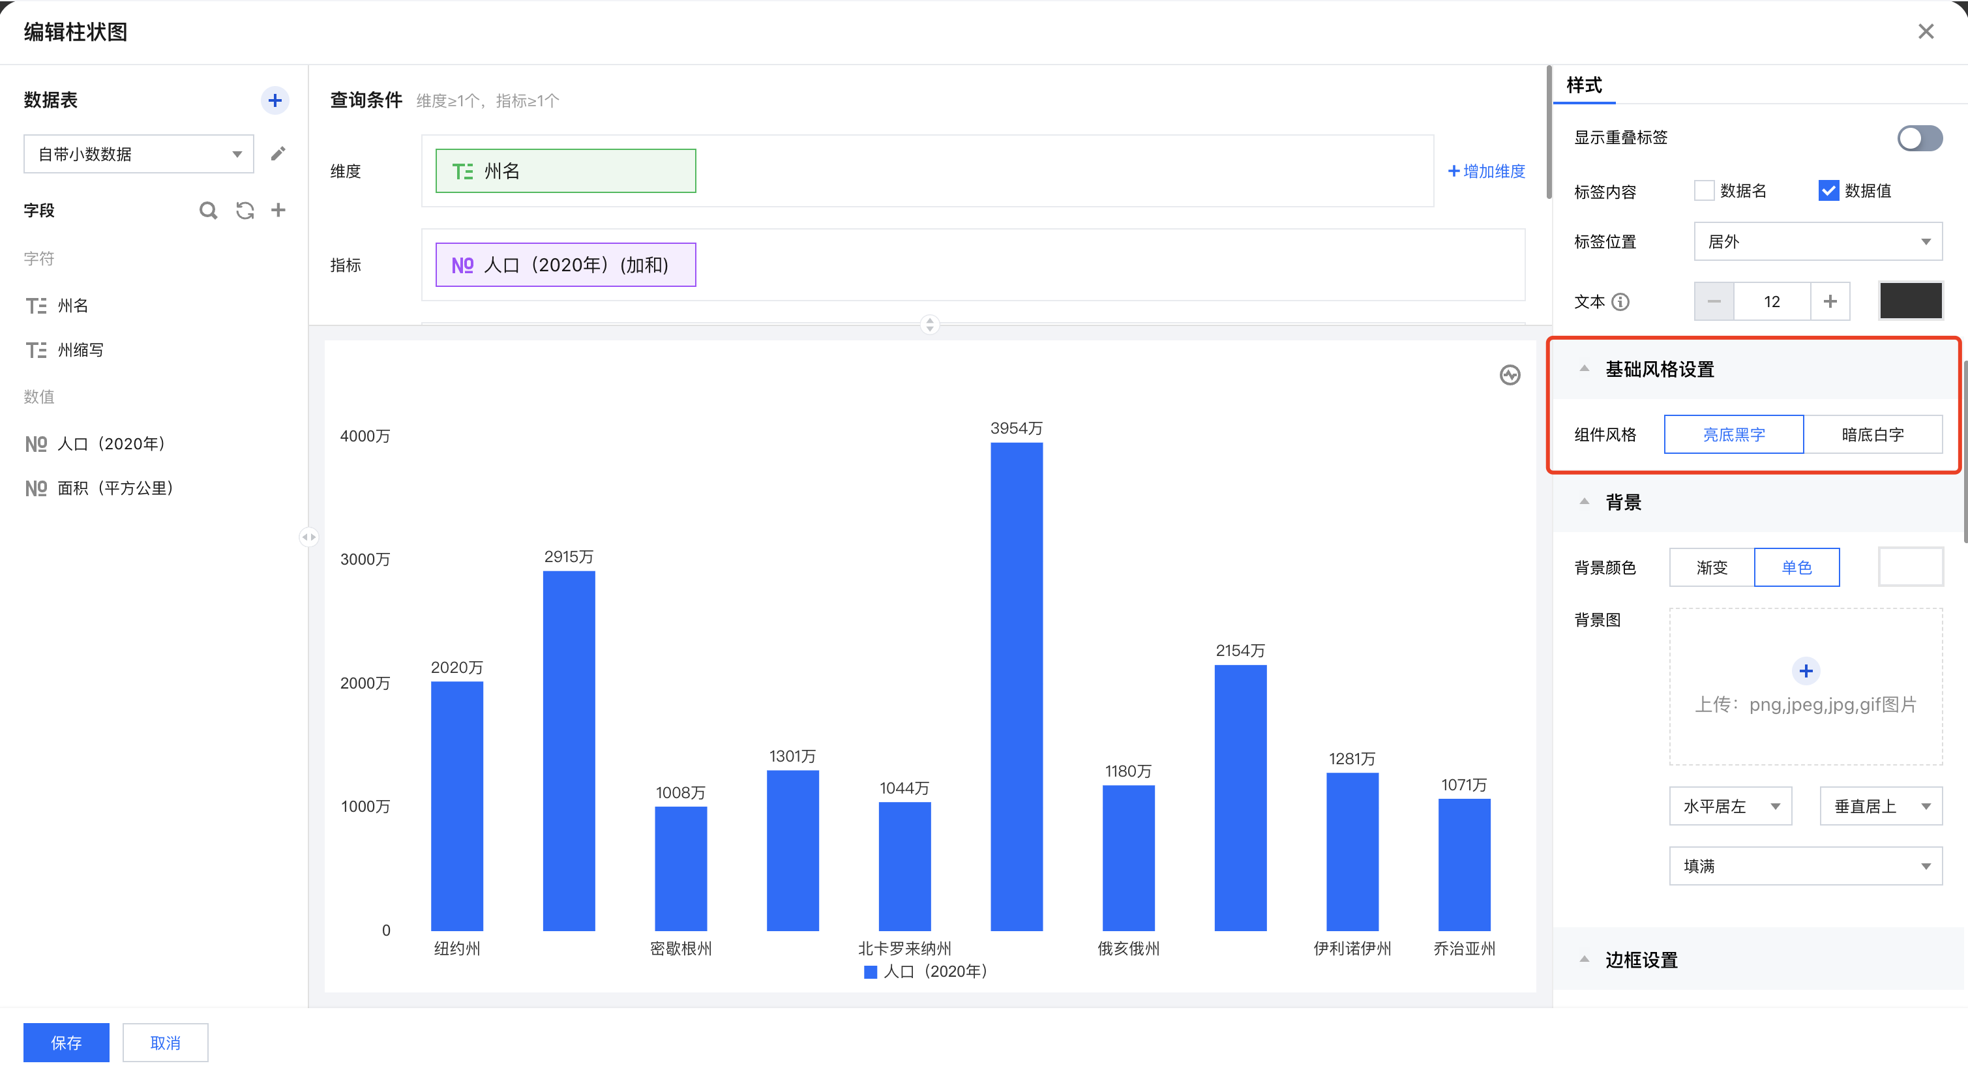1968x1072 pixels.
Task: Uncheck the 数据值 checkbox
Action: pyautogui.click(x=1828, y=190)
